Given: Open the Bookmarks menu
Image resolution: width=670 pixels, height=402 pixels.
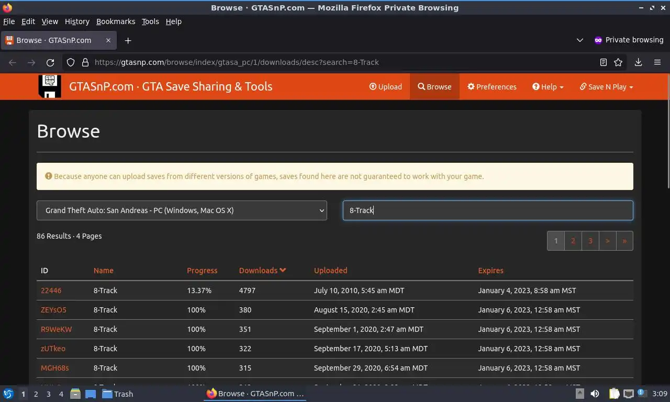Looking at the screenshot, I should [116, 21].
